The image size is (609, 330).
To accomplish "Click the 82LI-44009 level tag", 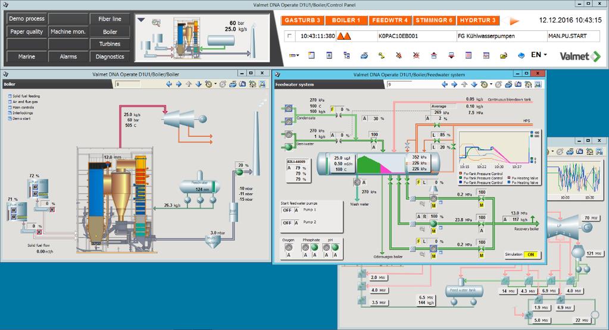I will 296,161.
